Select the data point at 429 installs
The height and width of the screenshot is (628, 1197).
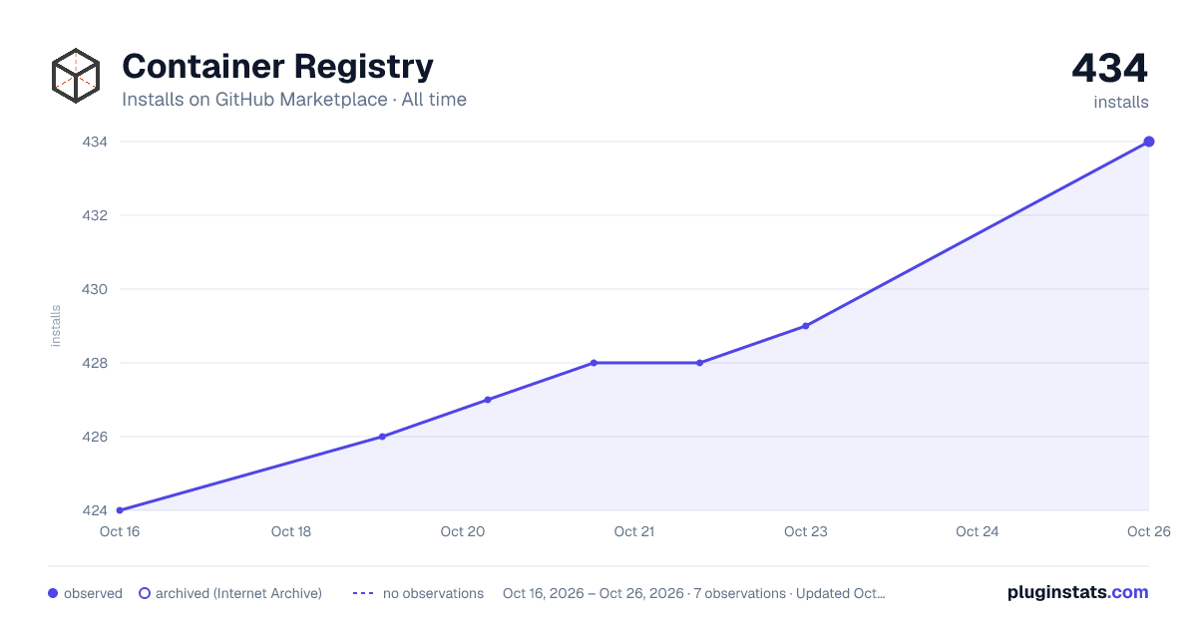805,326
